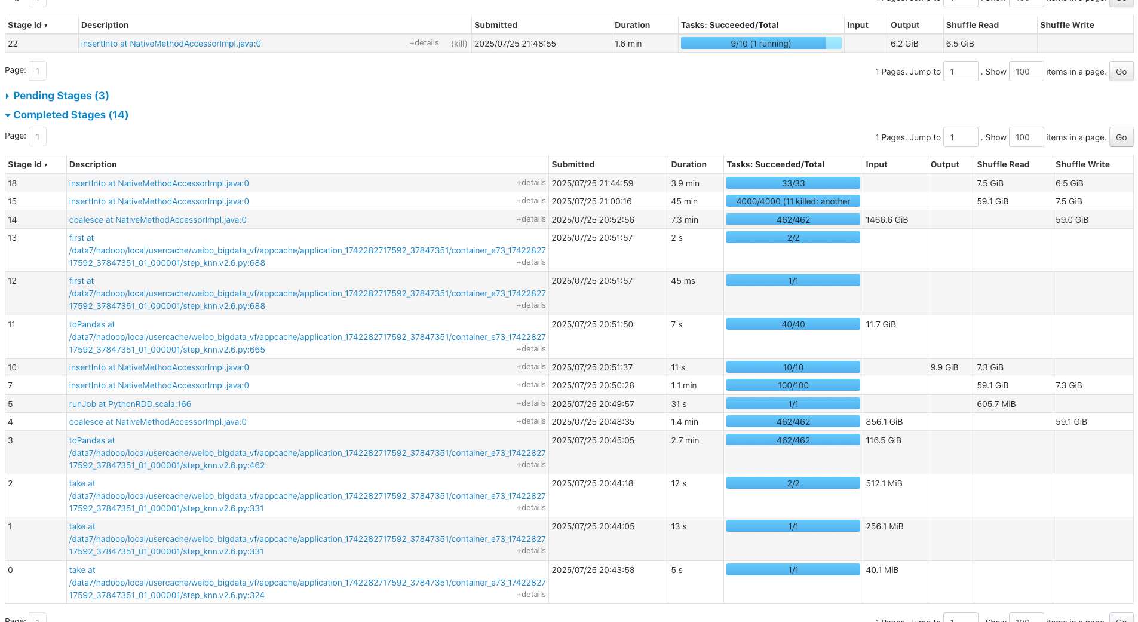This screenshot has height=622, width=1138.
Task: Open runJob at PythonRDD.scala:166 link
Action: point(130,404)
